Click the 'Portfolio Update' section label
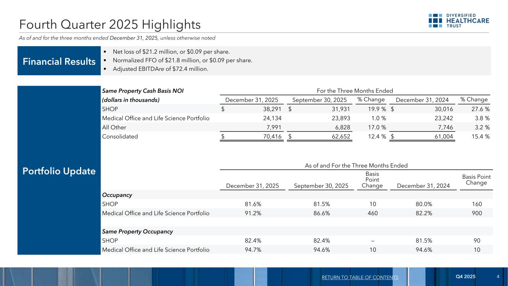Image resolution: width=508 pixels, height=286 pixels. click(59, 171)
